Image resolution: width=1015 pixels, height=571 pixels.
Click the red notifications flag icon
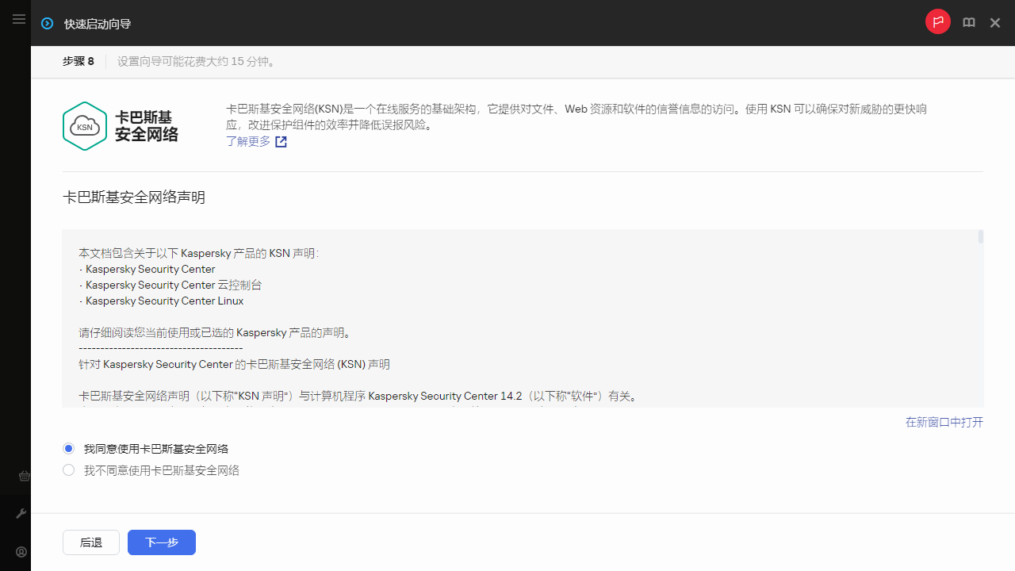938,22
